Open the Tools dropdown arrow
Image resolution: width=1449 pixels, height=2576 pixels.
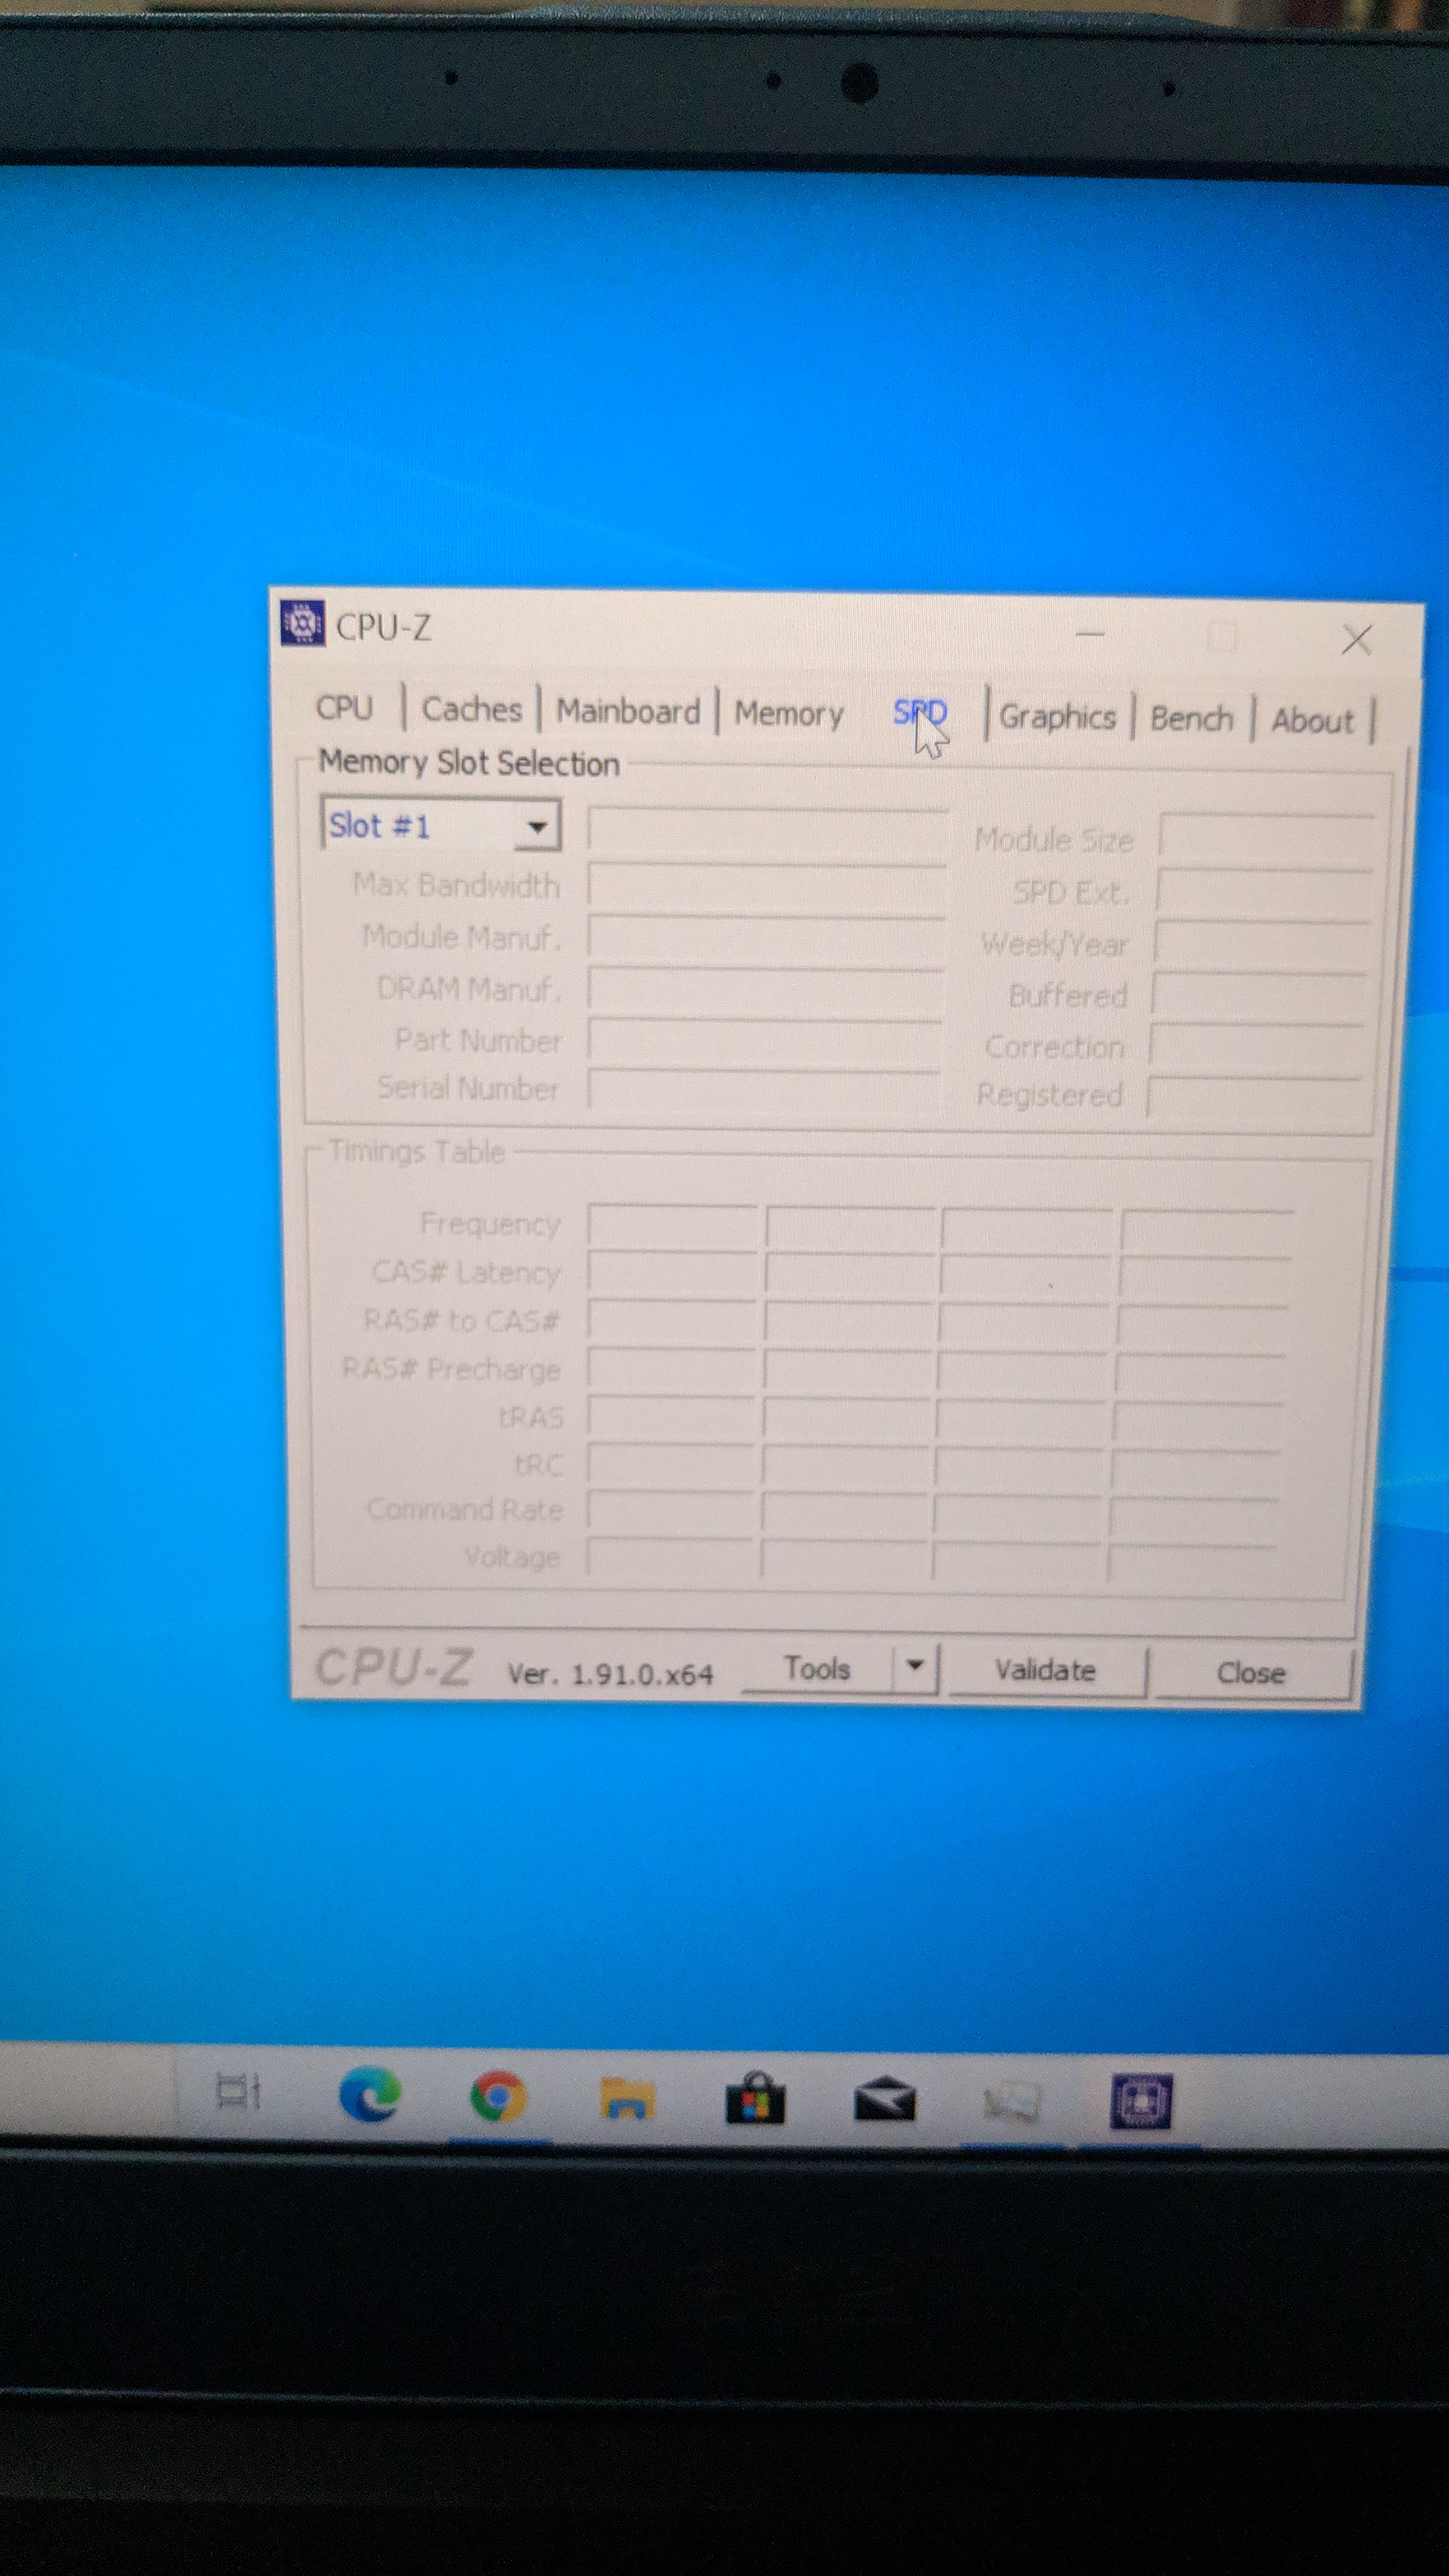click(x=914, y=1667)
